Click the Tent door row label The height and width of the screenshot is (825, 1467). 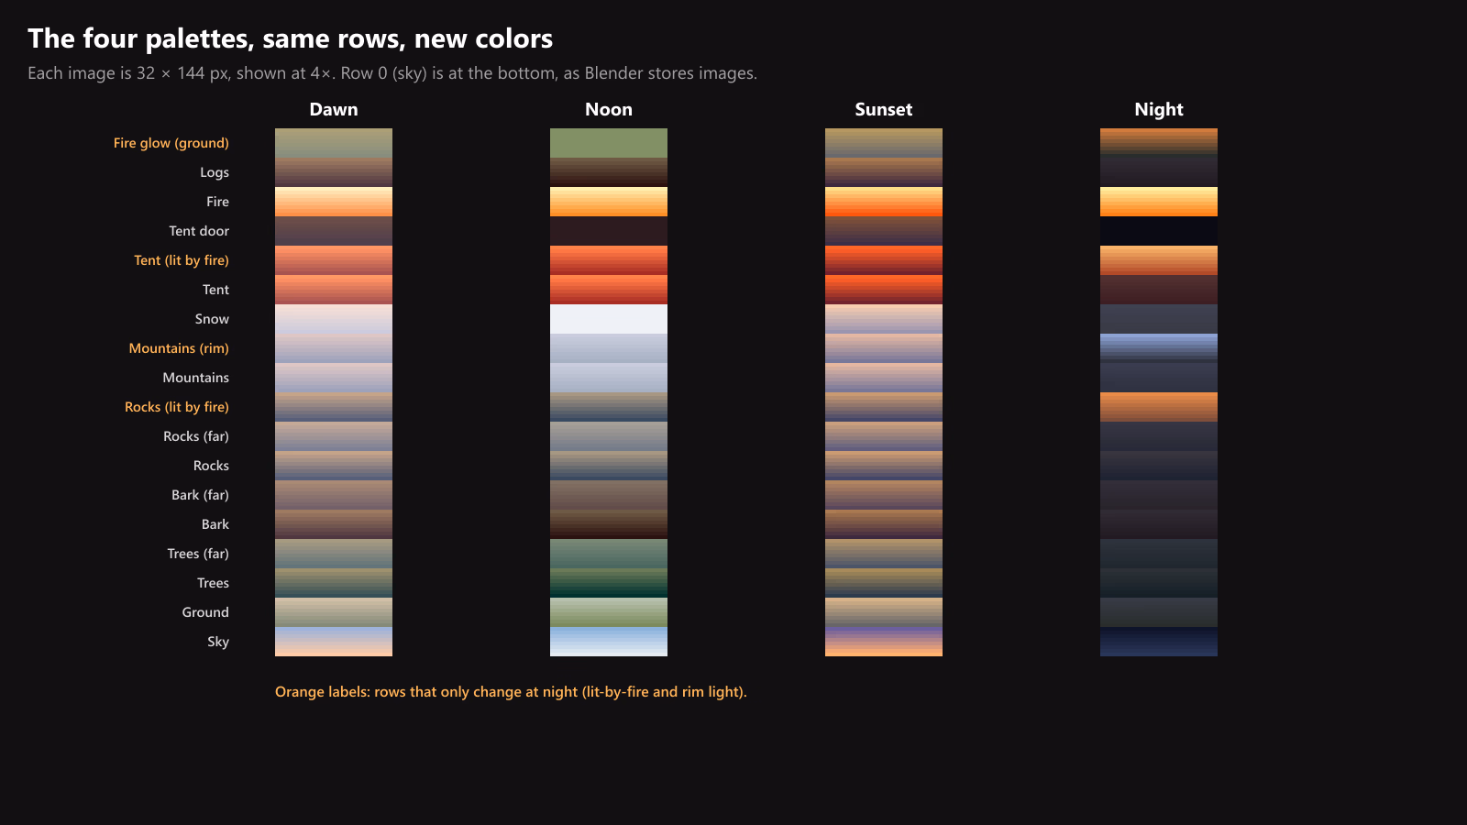point(199,231)
